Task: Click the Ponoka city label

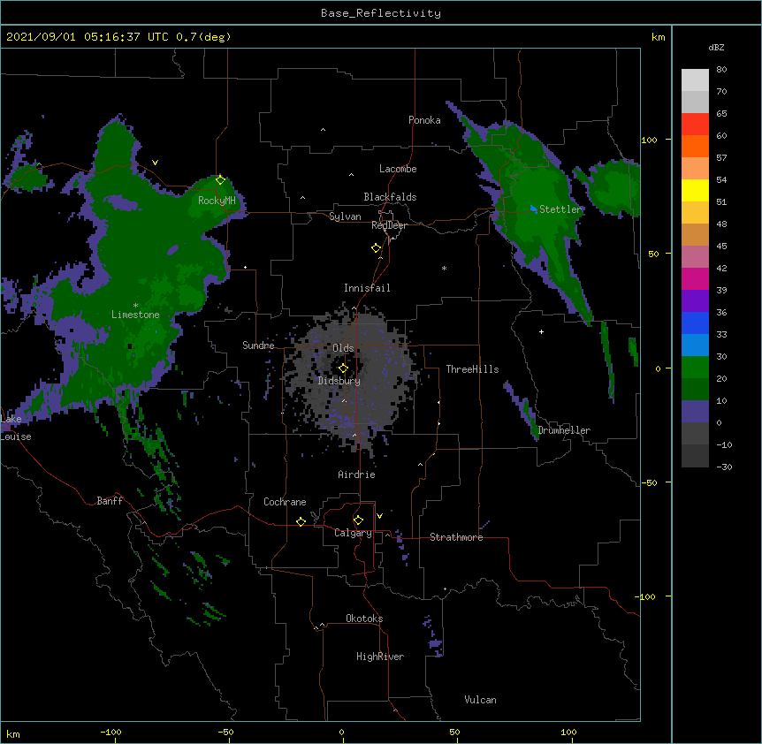Action: (x=424, y=120)
